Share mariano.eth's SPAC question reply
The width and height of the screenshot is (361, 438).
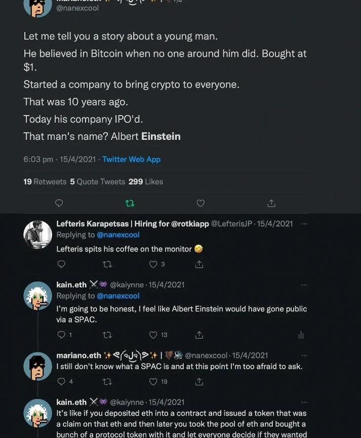pyautogui.click(x=199, y=381)
